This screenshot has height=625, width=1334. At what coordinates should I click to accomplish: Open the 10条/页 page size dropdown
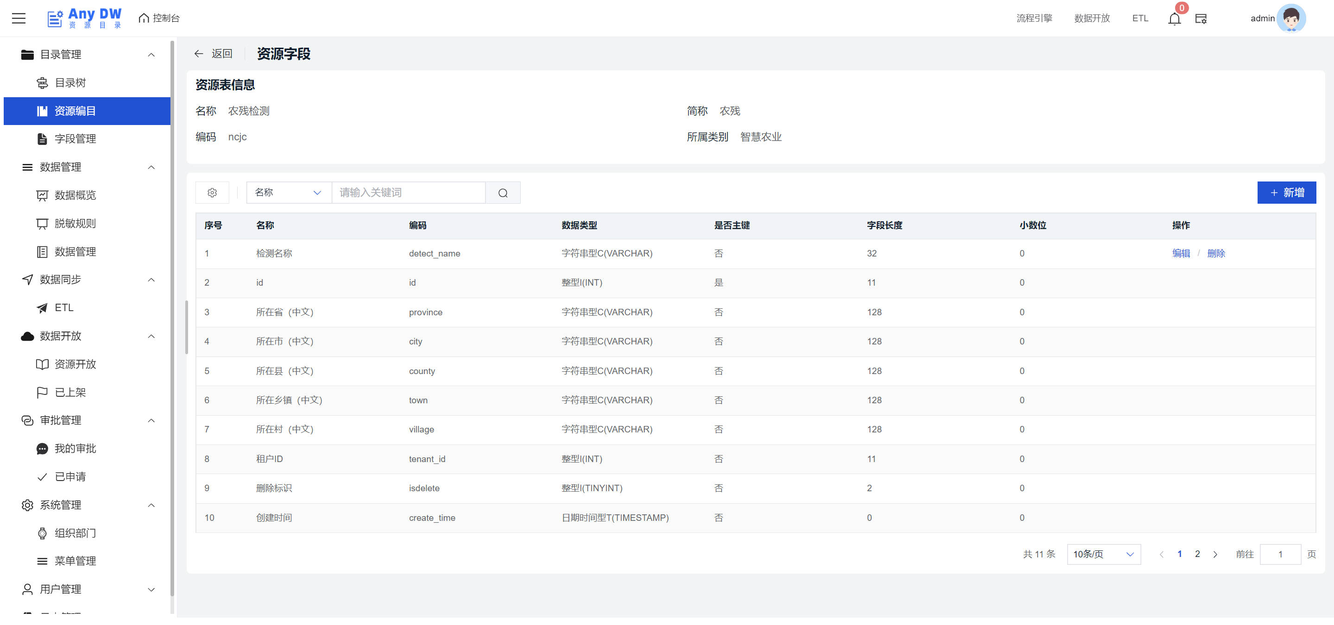1103,554
